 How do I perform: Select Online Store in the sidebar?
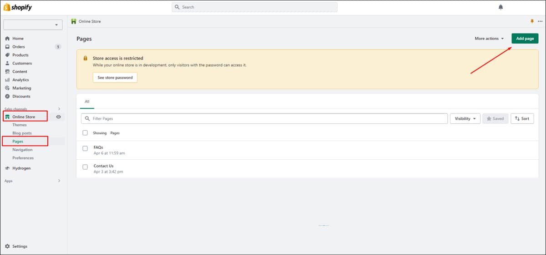pyautogui.click(x=24, y=117)
